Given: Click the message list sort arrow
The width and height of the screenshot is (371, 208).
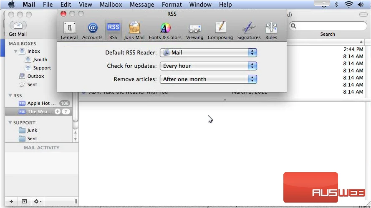Looking at the screenshot, I should 361,42.
